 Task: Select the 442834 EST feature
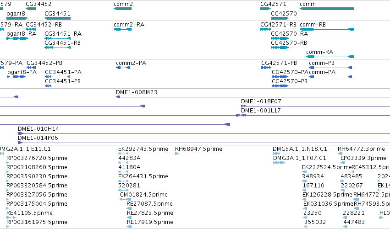[123, 163]
